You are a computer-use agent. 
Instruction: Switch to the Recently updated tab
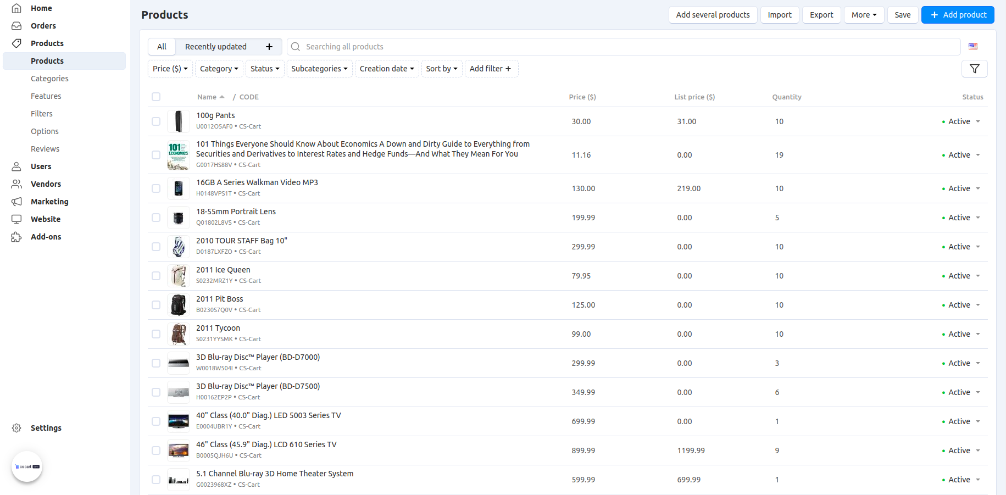point(216,47)
